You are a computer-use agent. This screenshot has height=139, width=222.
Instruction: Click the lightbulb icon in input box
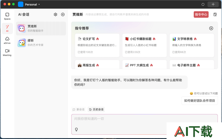pos(76,129)
